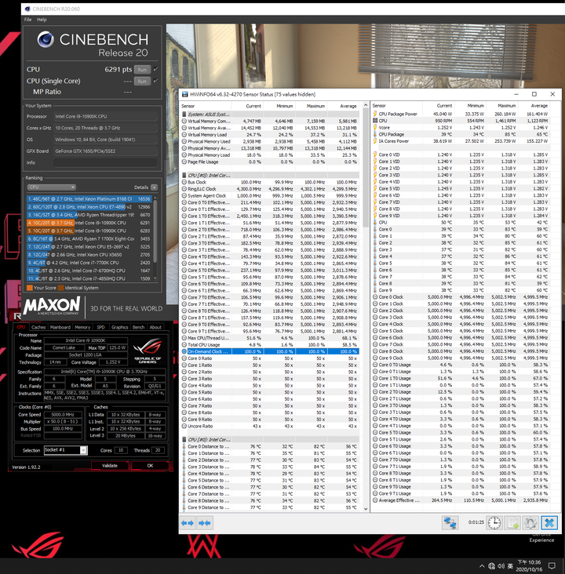This screenshot has width=565, height=574.
Task: Toggle the CPU (Single Core) test checkbox
Action: click(x=156, y=81)
